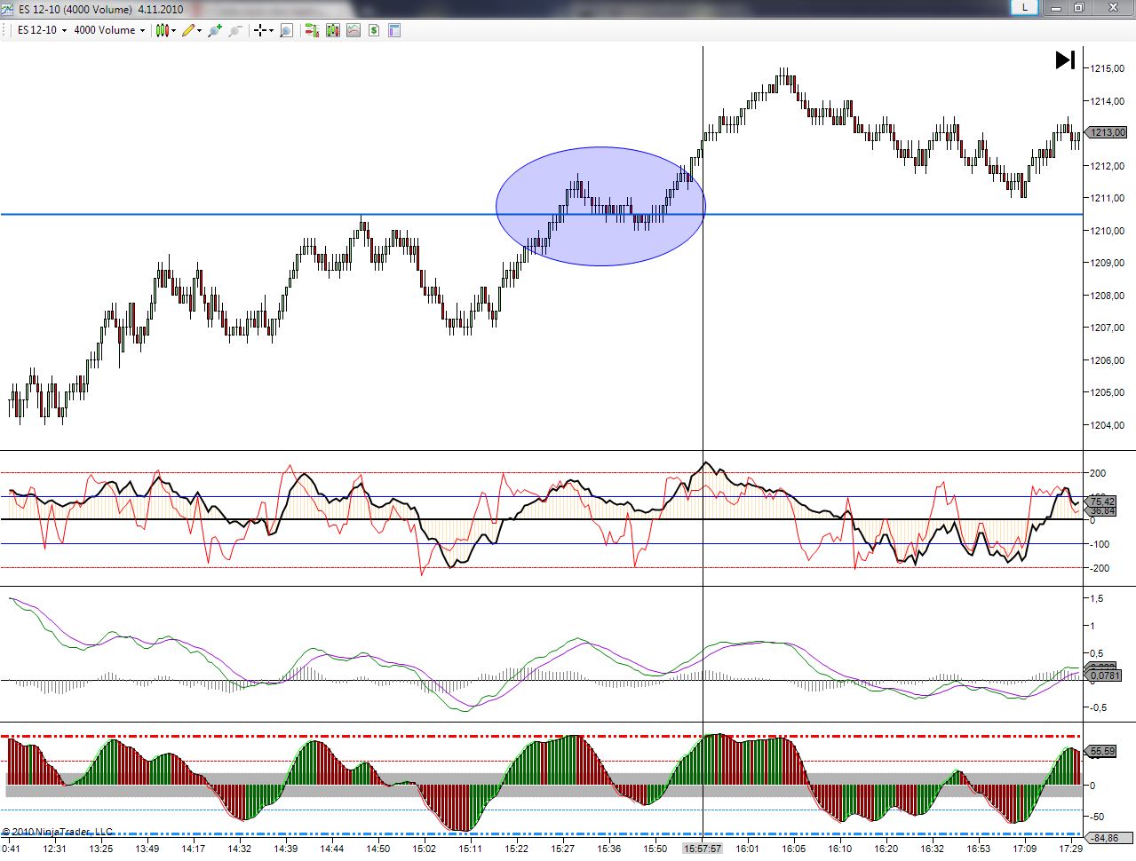Select the crosshair cursor icon
The width and height of the screenshot is (1136, 861).
[260, 30]
